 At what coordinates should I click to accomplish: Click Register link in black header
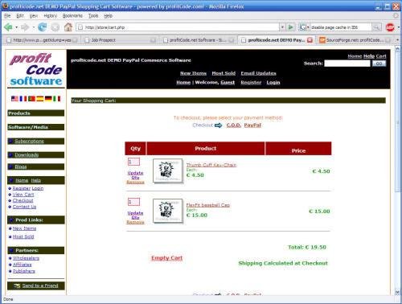coord(251,82)
